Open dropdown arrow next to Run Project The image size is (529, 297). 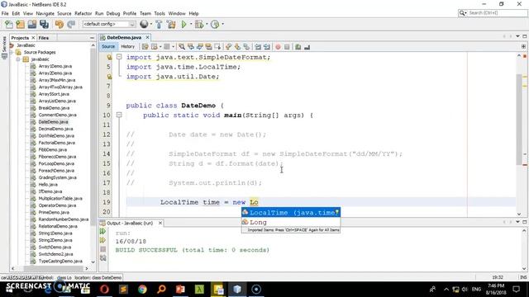[191, 24]
